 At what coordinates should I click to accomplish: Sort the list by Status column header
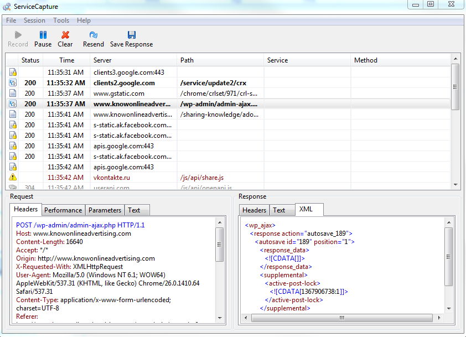30,60
